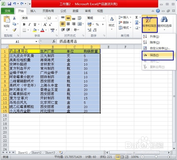The image size is (177, 160).
Task: Click the AutoSum sigma icon
Action: coord(137,17)
